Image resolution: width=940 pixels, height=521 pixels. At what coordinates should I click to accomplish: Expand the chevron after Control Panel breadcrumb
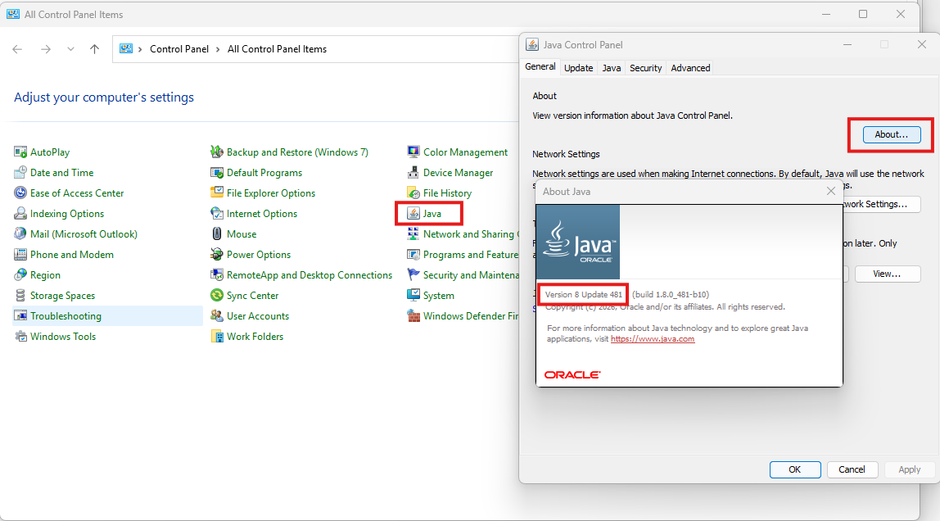tap(218, 49)
